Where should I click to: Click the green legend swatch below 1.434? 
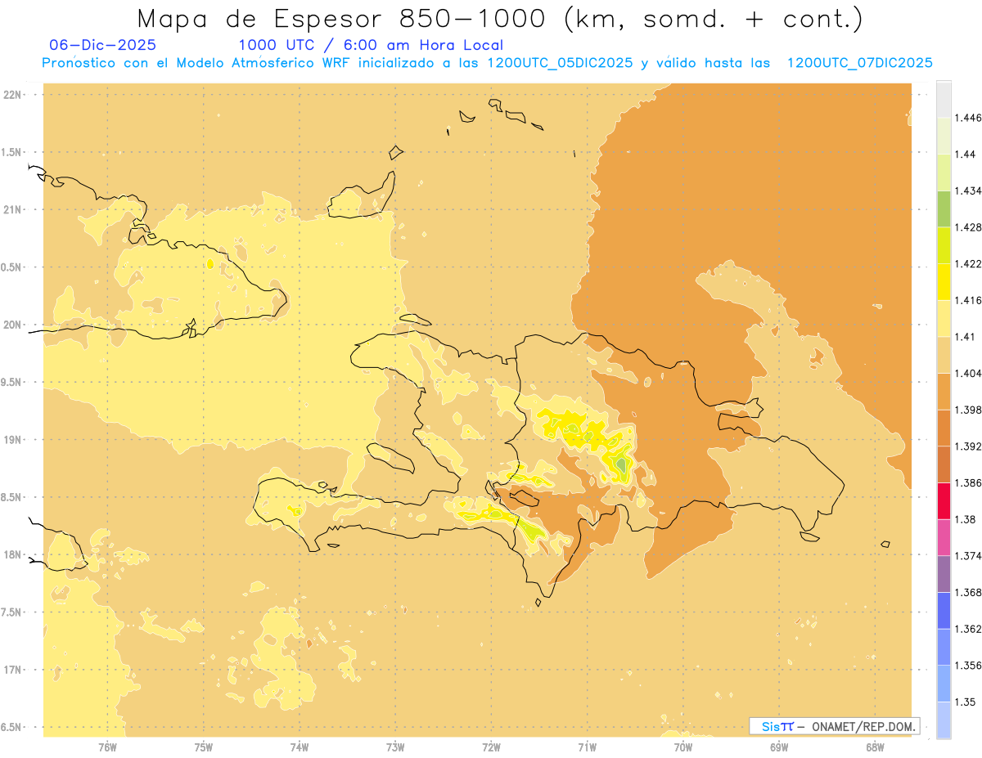[x=944, y=209]
